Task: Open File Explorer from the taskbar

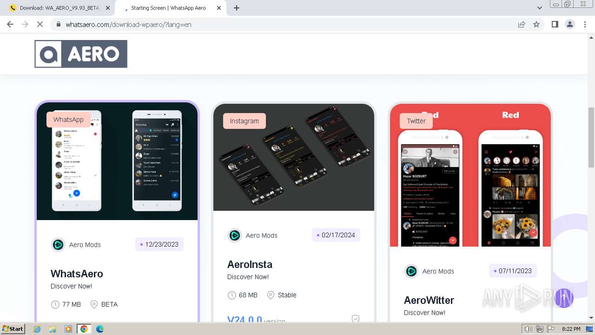Action: point(53,329)
